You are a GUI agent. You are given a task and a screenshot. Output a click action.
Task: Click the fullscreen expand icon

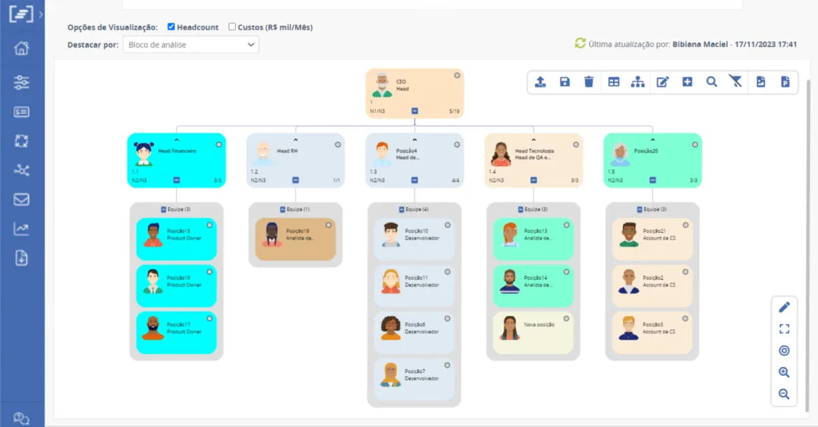784,329
